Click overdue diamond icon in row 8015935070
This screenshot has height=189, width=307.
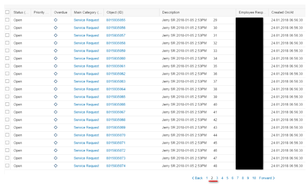click(56, 135)
